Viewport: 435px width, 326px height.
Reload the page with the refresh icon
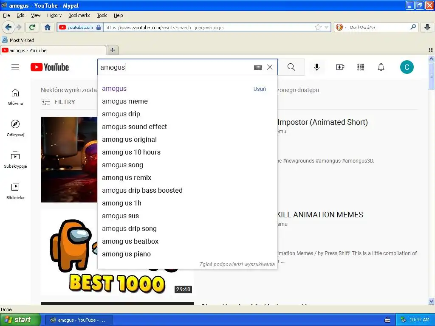[x=32, y=27]
